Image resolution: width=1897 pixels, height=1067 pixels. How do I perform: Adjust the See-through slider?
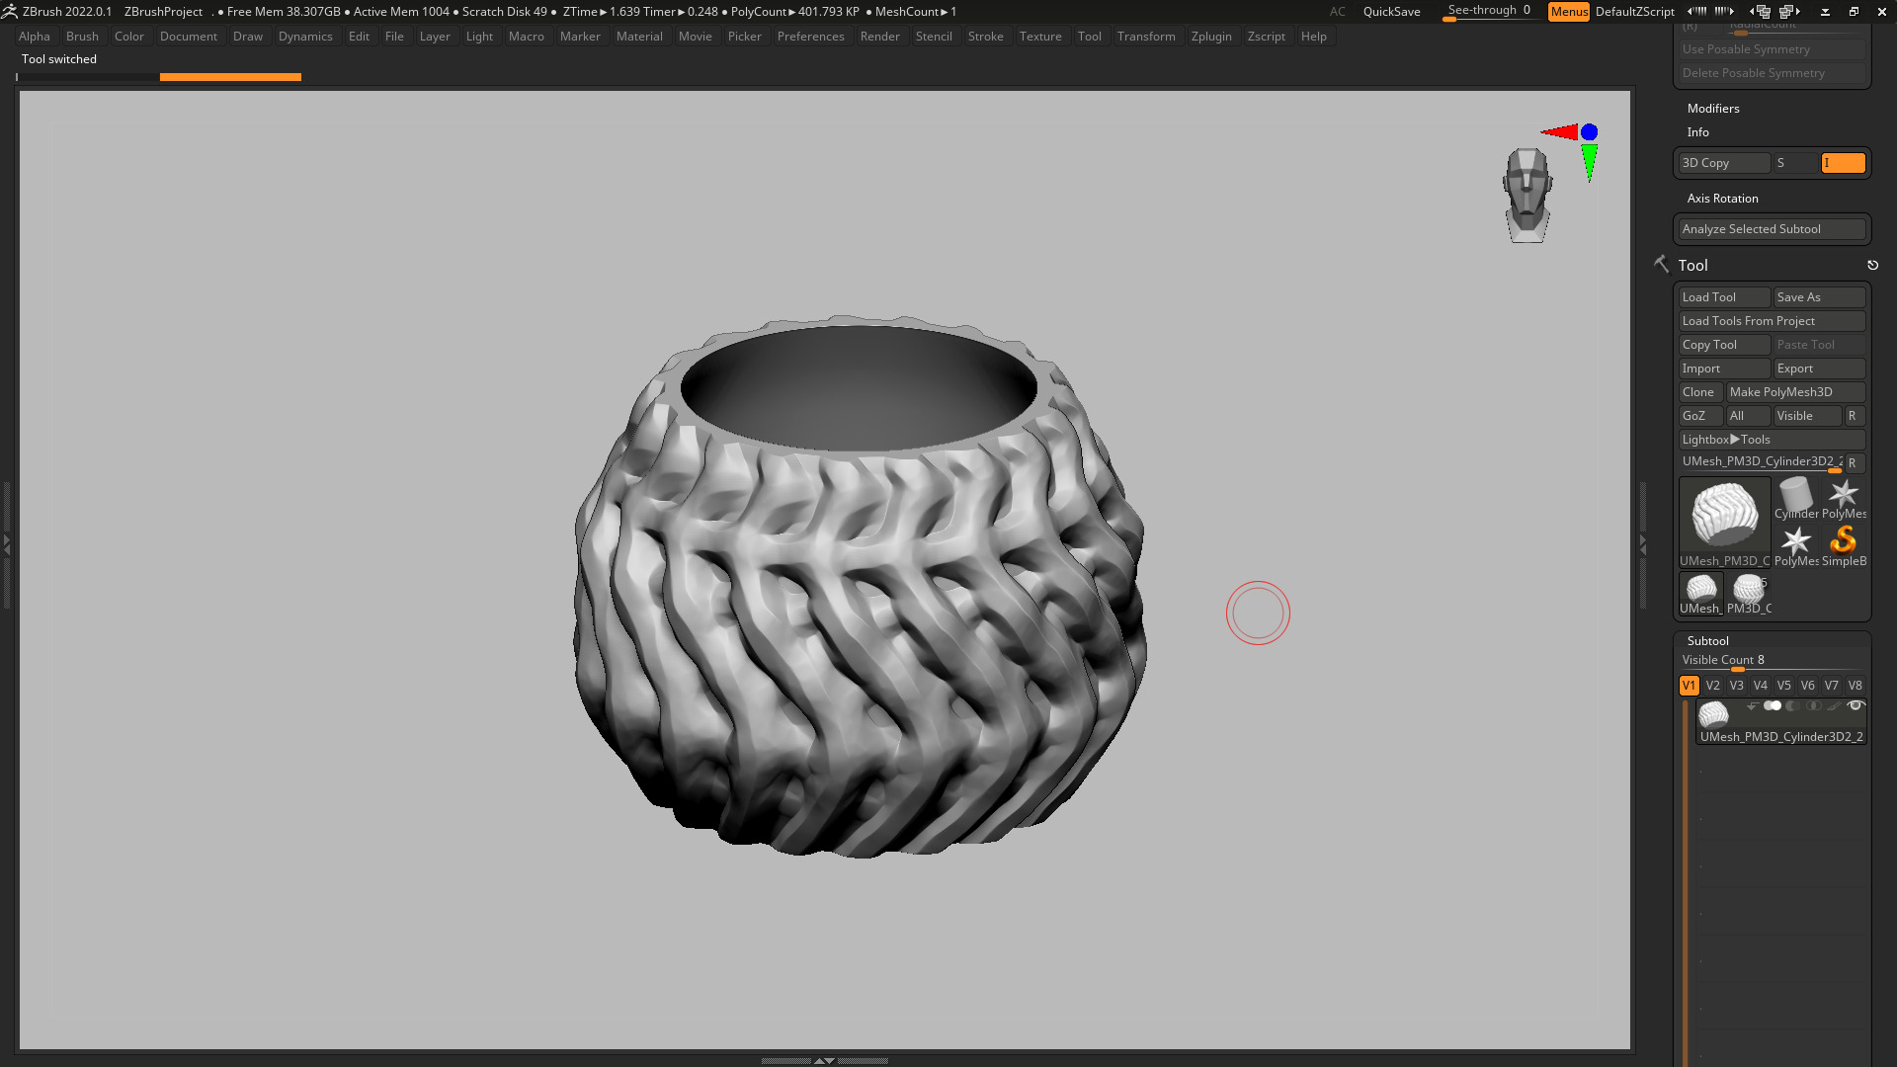(1490, 12)
